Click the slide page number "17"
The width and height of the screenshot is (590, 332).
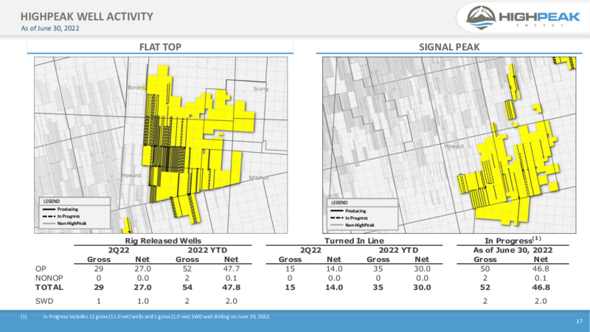tap(579, 321)
